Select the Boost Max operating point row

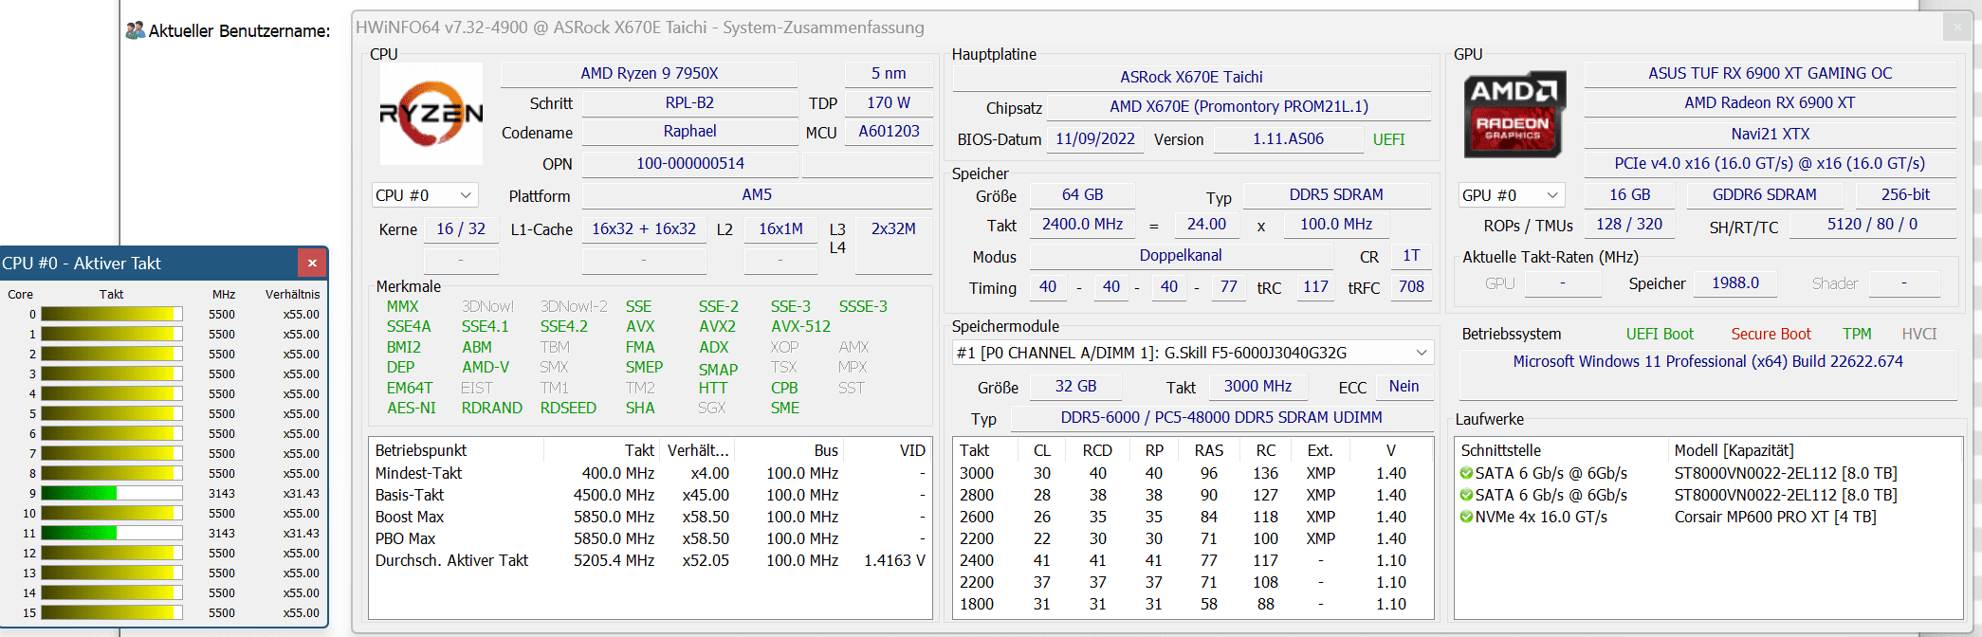tap(650, 517)
